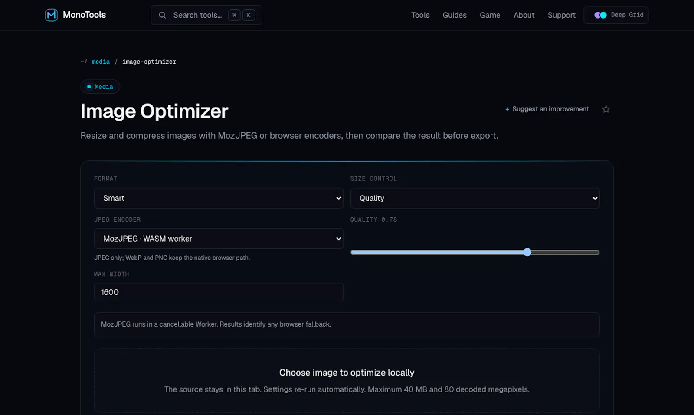This screenshot has height=415, width=694.
Task: Open the Tools menu
Action: coord(420,15)
